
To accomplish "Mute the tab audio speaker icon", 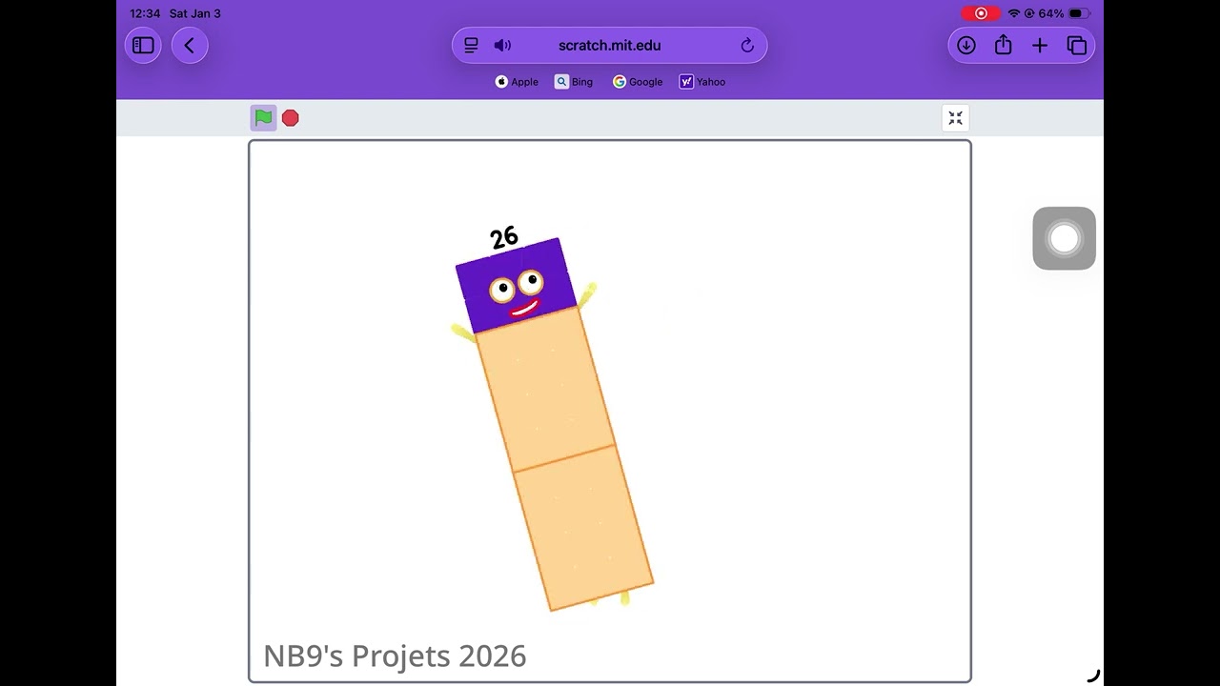I will pos(502,45).
